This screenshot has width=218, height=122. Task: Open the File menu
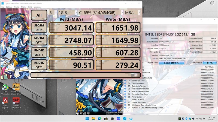pyautogui.click(x=3, y=7)
